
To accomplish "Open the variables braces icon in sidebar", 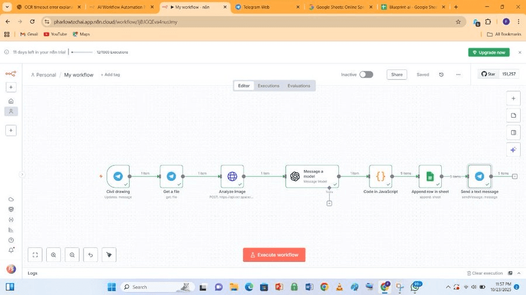I will click(11, 220).
